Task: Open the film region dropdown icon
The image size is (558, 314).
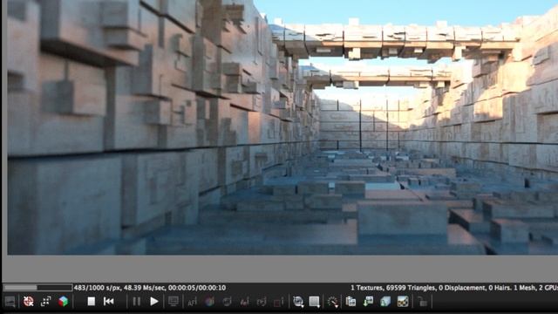Action: 298,302
